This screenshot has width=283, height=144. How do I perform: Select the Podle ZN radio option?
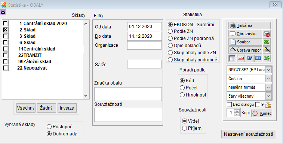[170, 31]
